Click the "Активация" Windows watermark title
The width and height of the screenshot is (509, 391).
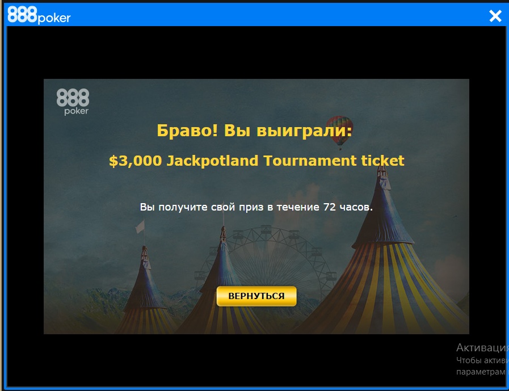(482, 347)
